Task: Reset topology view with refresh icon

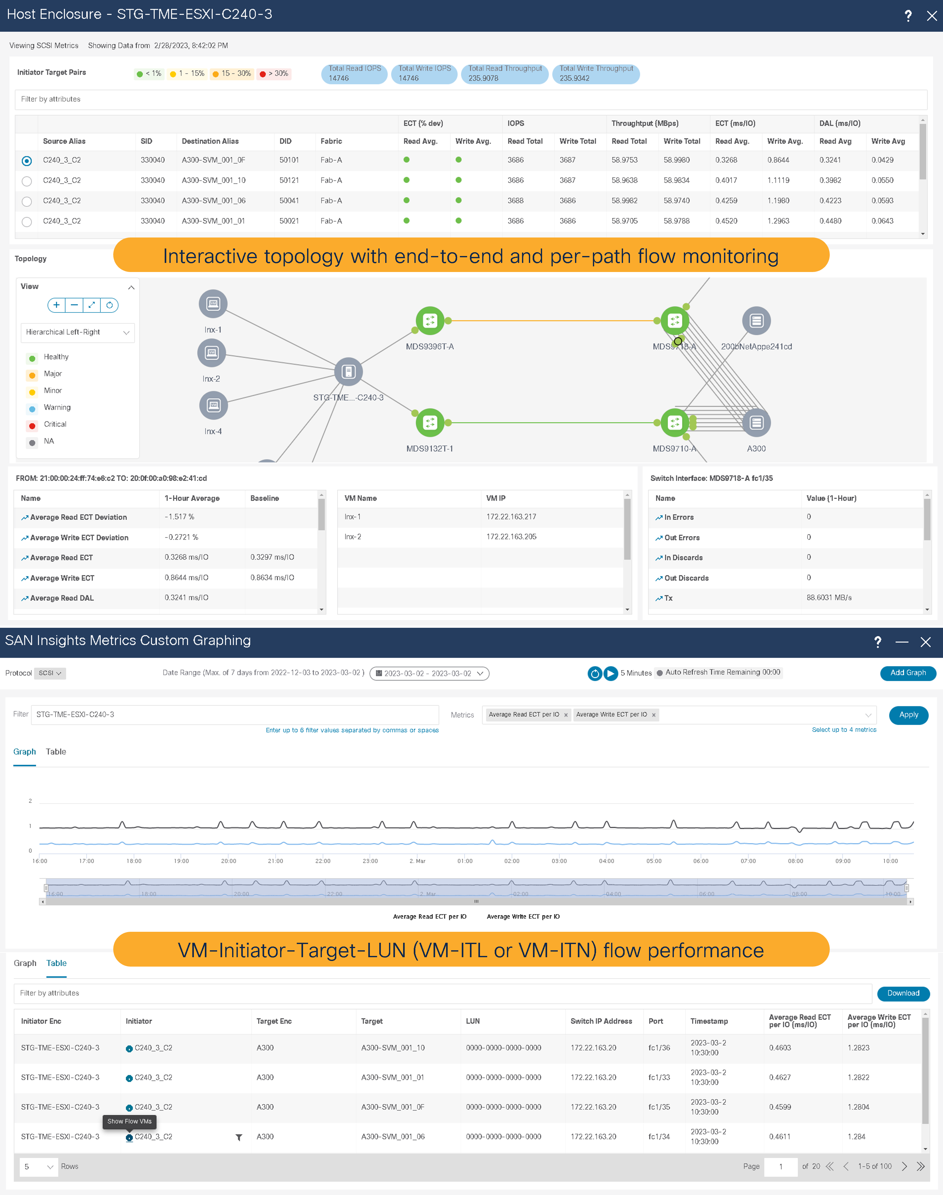Action: click(109, 305)
